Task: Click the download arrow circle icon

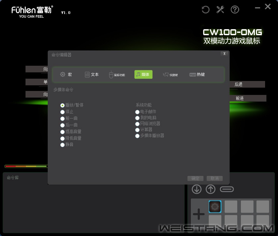Action: pyautogui.click(x=196, y=189)
